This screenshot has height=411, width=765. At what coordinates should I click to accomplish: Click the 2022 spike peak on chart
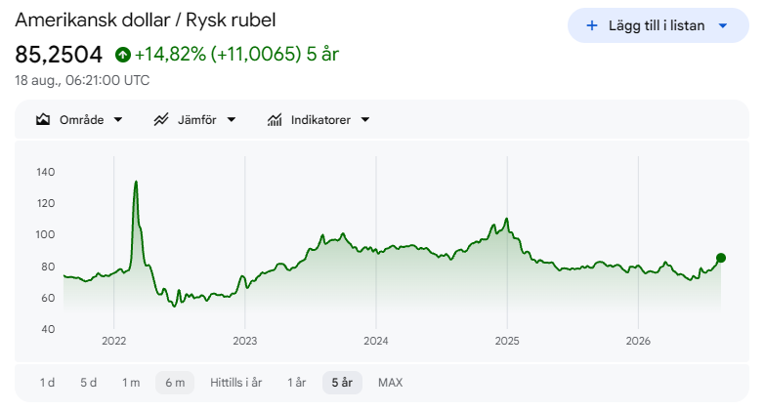[136, 183]
